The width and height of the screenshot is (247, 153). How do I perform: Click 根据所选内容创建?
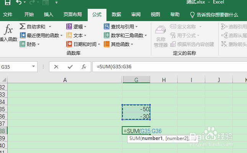tap(192, 44)
